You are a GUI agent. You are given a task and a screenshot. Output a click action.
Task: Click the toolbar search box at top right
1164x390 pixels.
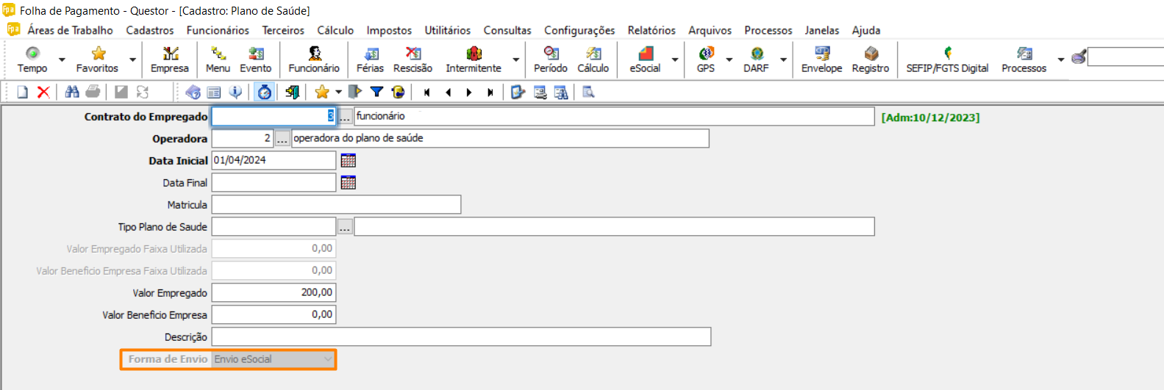pos(1125,57)
